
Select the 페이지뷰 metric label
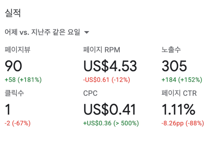pos(18,50)
